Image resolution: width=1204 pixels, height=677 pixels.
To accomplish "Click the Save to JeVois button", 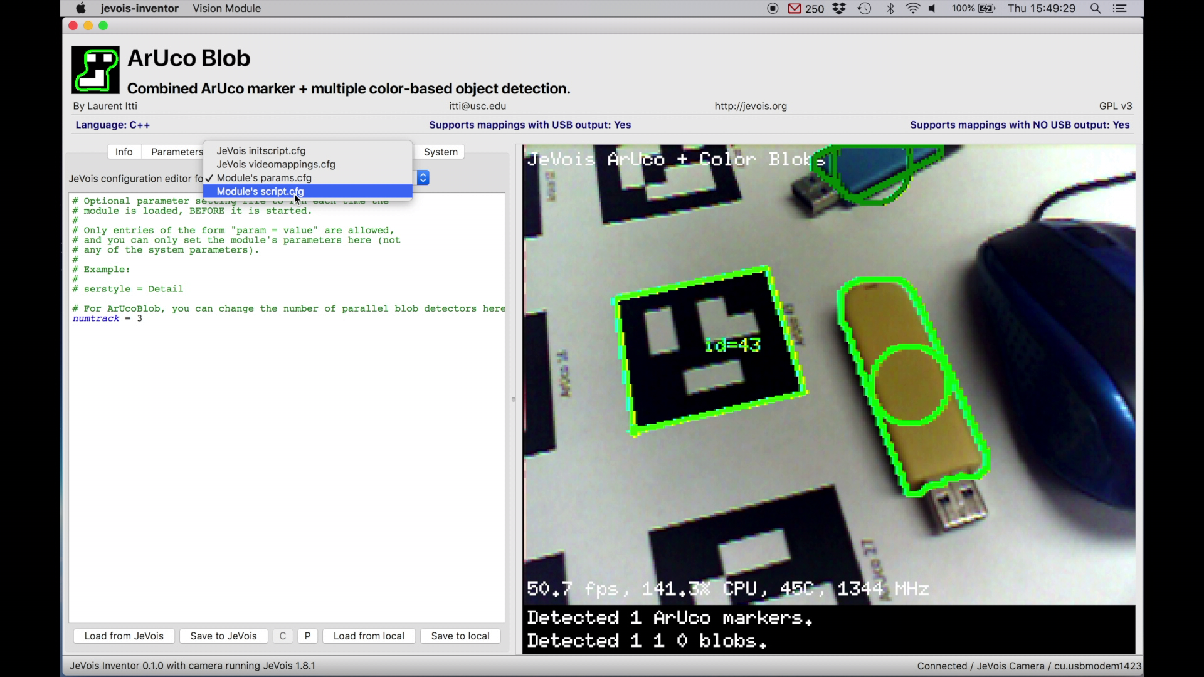I will (224, 636).
